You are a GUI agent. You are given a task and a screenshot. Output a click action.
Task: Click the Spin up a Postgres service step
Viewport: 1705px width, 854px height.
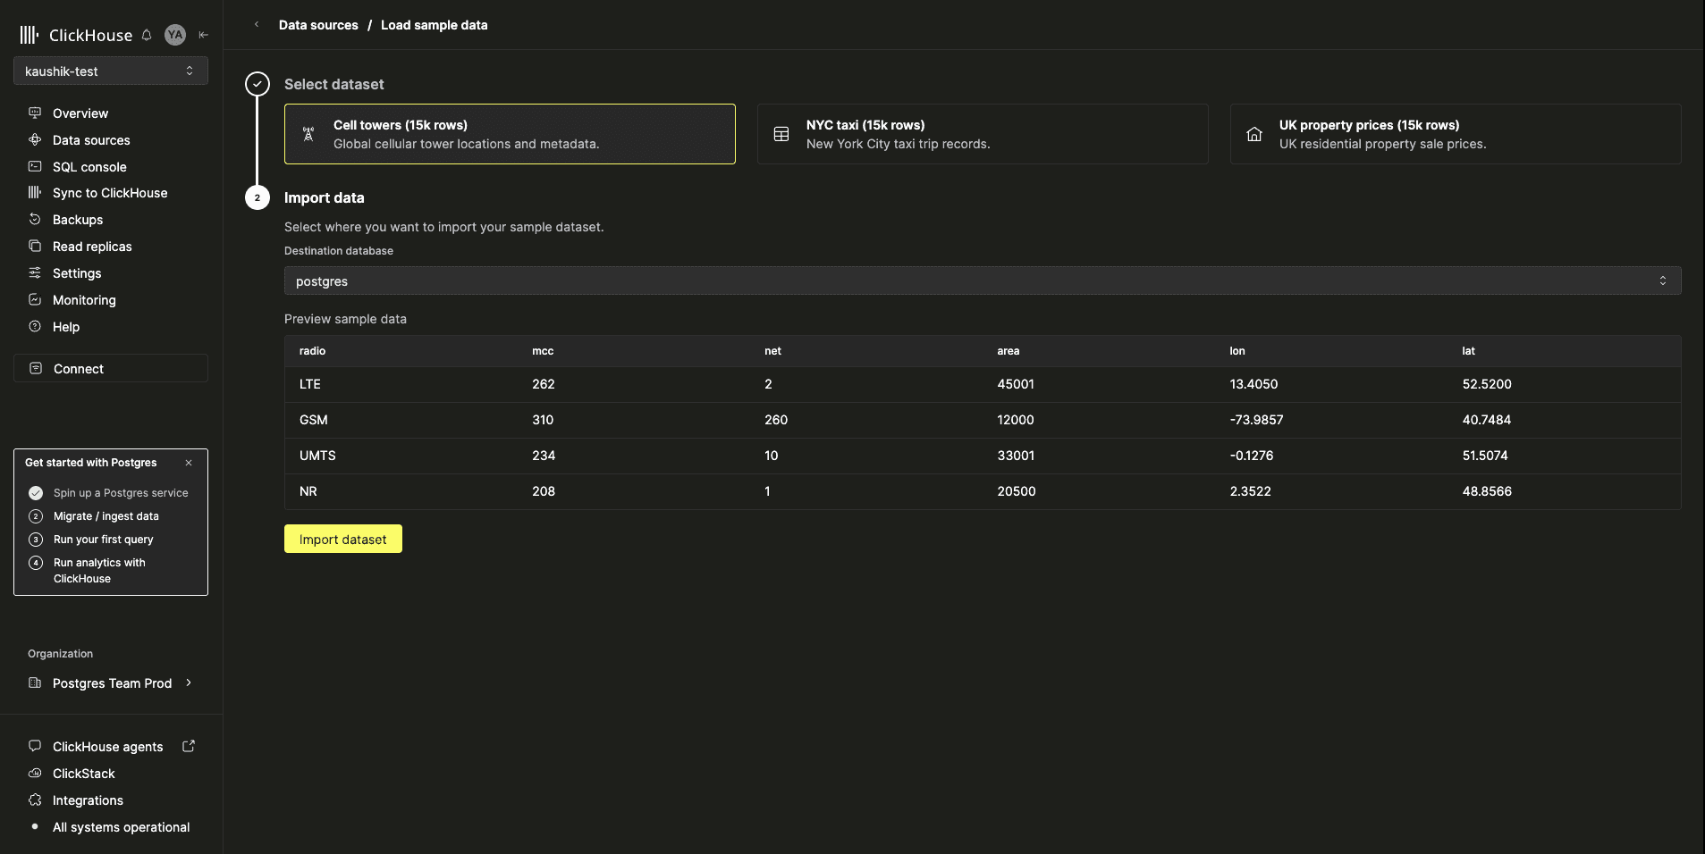click(121, 493)
